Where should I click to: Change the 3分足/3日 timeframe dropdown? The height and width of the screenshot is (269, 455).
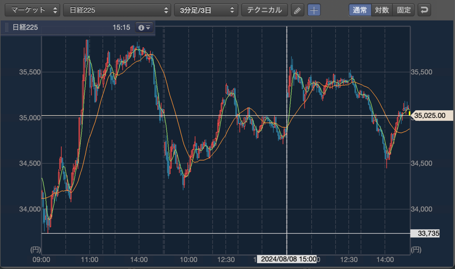point(206,10)
